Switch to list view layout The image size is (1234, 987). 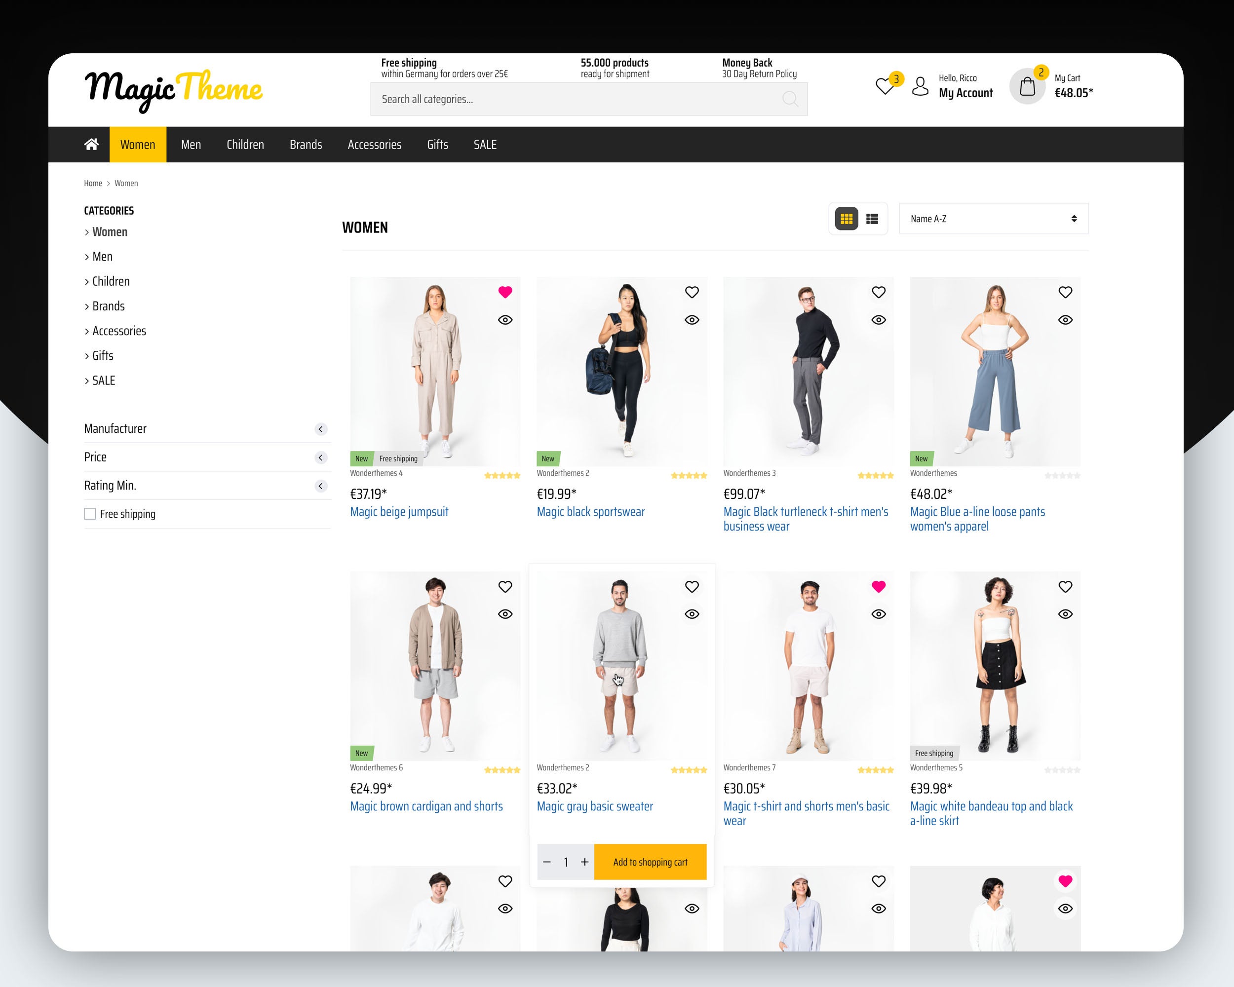[x=872, y=219]
